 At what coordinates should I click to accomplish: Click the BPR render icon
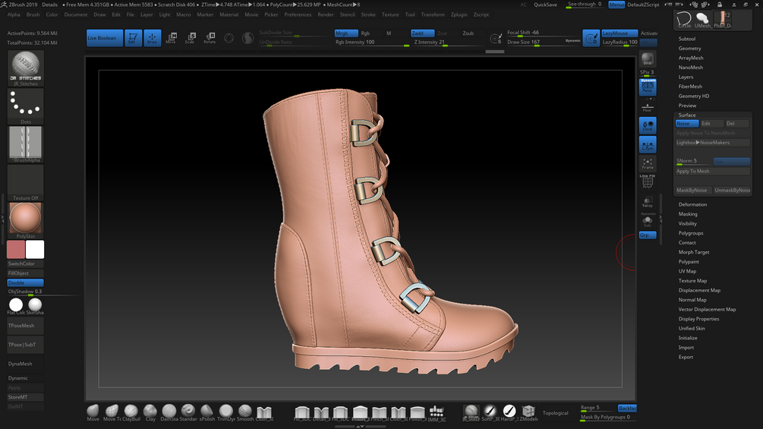pyautogui.click(x=648, y=59)
